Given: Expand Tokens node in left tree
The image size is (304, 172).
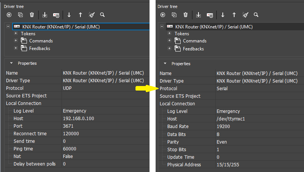Looking at the screenshot, I should pos(16,33).
